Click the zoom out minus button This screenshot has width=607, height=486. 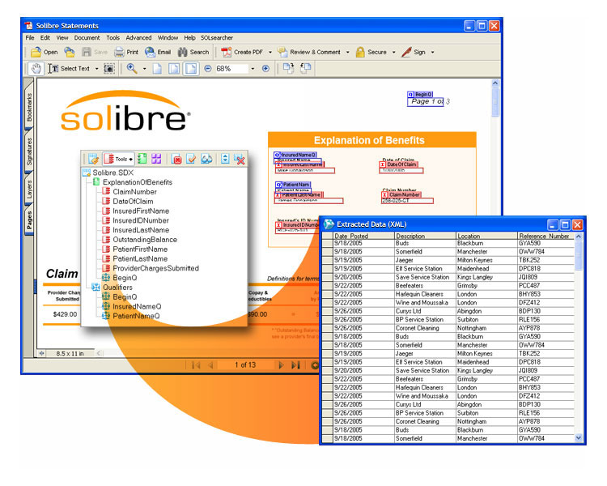208,69
